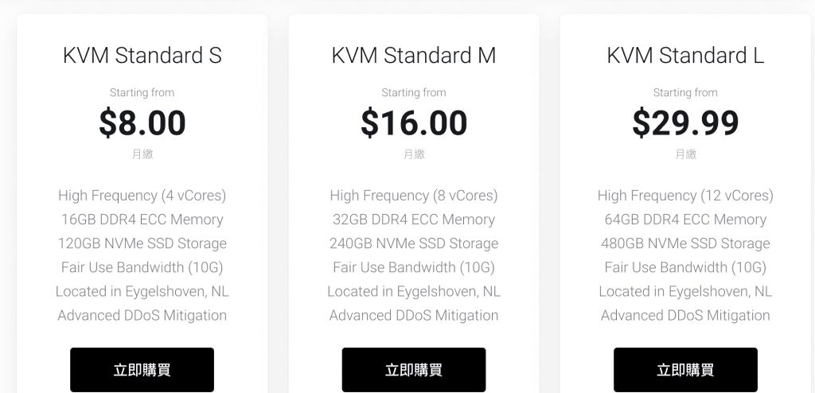Click 64GB DDR4 ECC Memory line
Viewport: 815px width, 393px height.
(685, 220)
